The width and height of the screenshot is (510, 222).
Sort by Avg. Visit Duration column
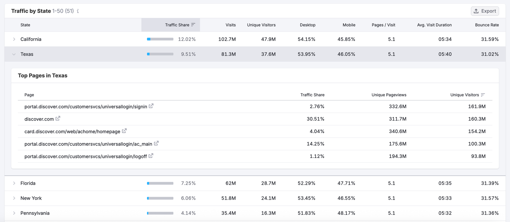click(434, 25)
